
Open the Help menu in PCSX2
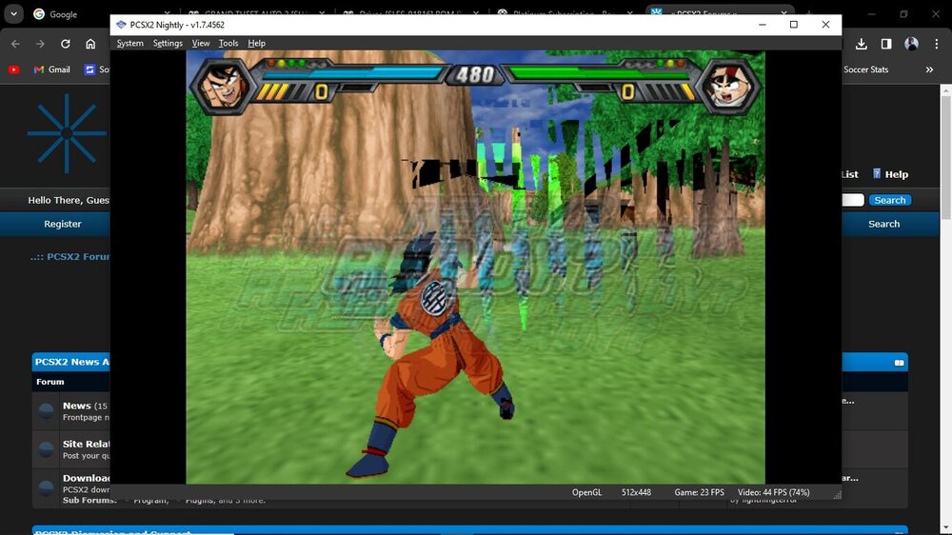[x=257, y=44]
